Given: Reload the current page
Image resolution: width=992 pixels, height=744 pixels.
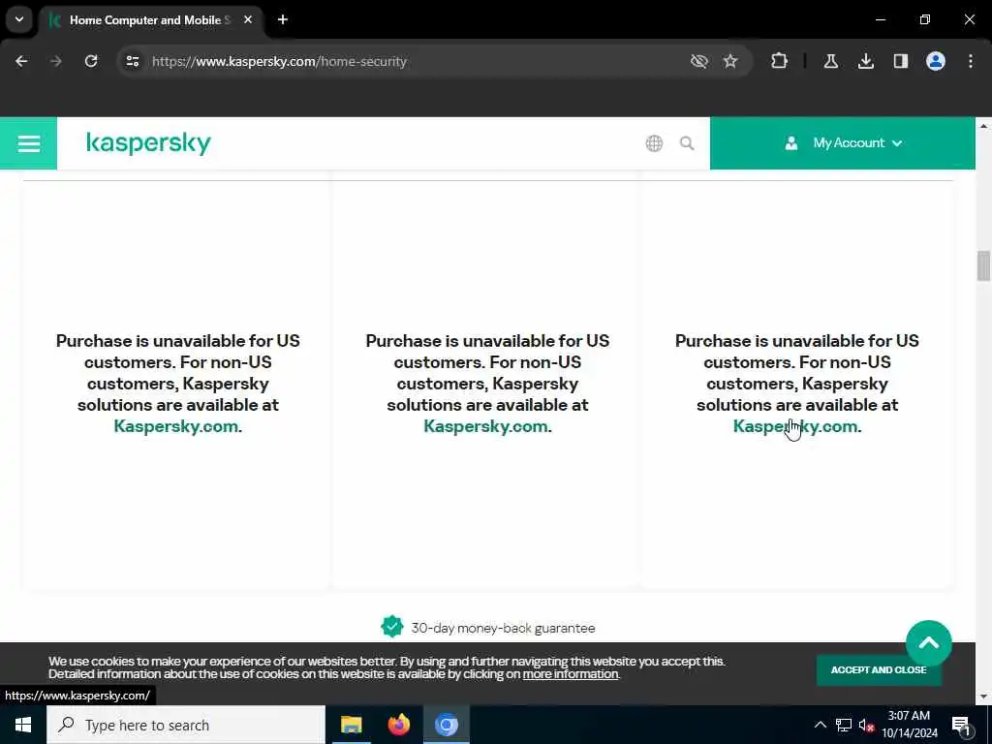Looking at the screenshot, I should pos(91,61).
